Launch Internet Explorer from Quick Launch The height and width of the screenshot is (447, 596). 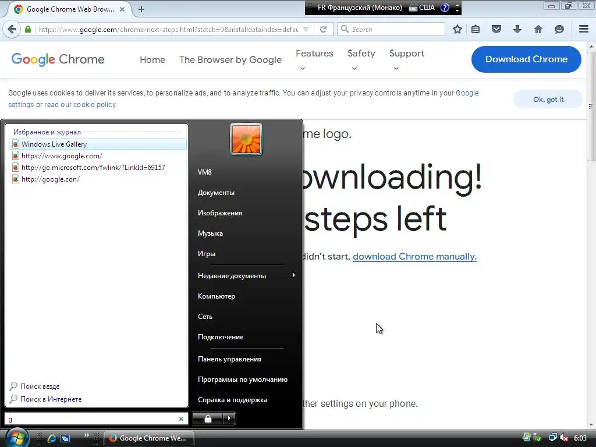tap(52, 438)
